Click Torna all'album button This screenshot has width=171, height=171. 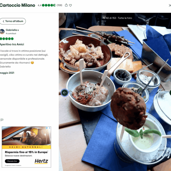coord(13,21)
